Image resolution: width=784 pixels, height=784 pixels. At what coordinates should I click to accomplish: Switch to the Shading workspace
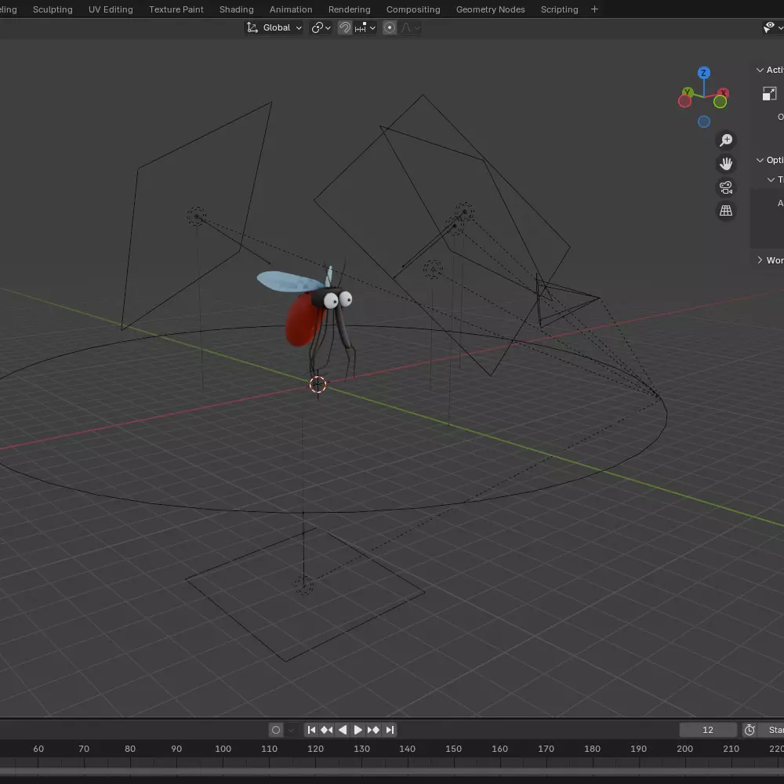point(237,9)
